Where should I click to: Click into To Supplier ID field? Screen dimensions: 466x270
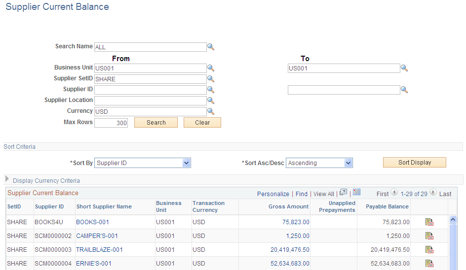click(344, 90)
